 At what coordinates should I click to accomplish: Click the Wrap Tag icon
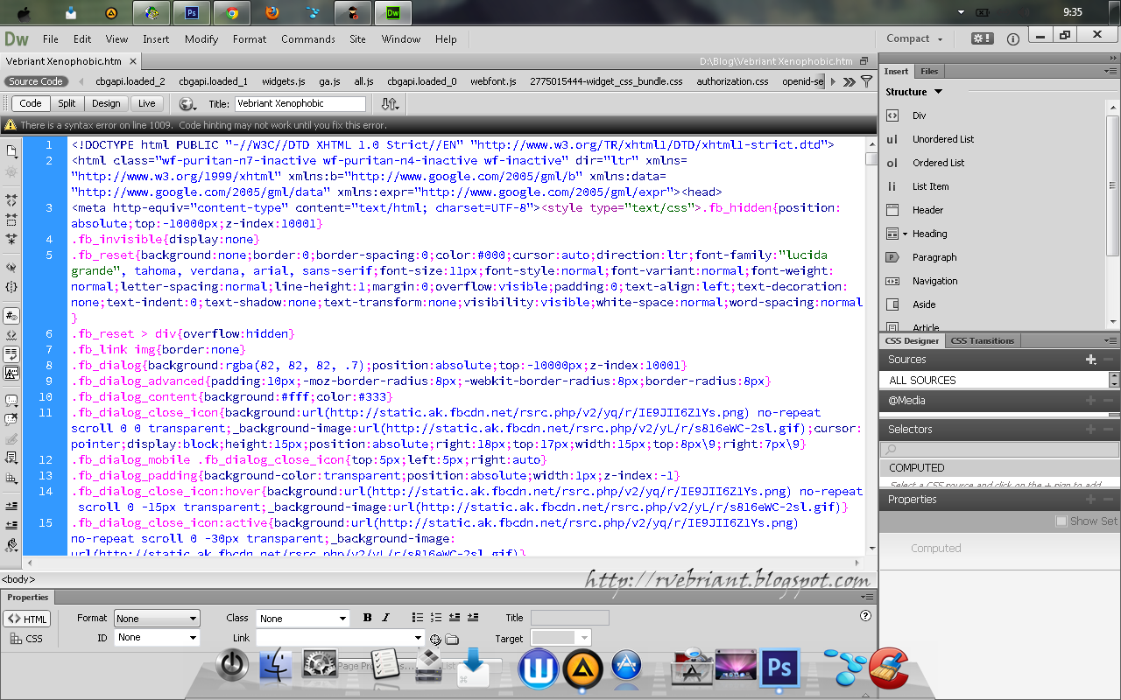coord(11,438)
